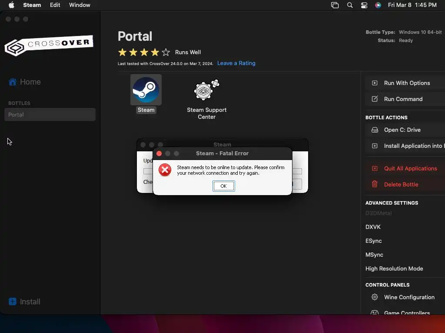The height and width of the screenshot is (333, 445).
Task: Click the Open C: Drive disk icon
Action: [375, 130]
